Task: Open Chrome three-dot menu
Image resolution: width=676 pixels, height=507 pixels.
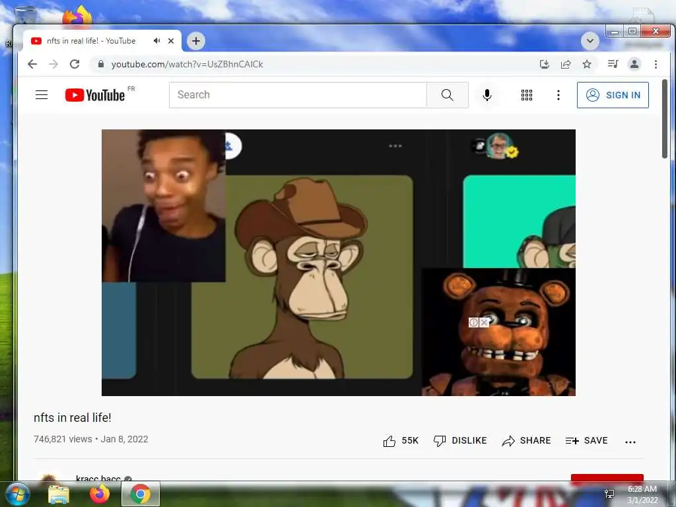Action: [656, 64]
